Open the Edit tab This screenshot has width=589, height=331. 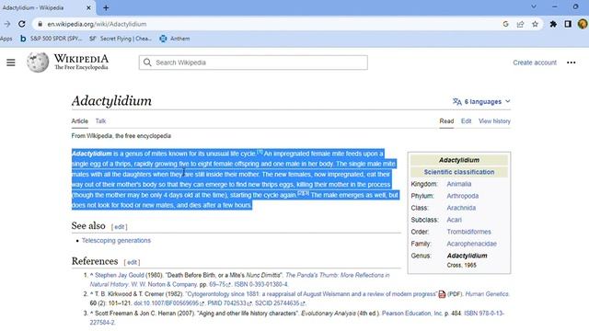[x=467, y=121]
